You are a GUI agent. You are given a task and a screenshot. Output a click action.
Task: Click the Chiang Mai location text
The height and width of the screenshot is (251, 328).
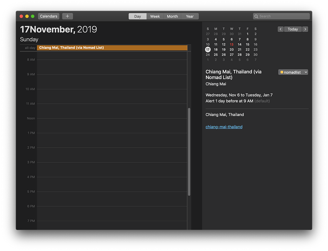pyautogui.click(x=216, y=84)
